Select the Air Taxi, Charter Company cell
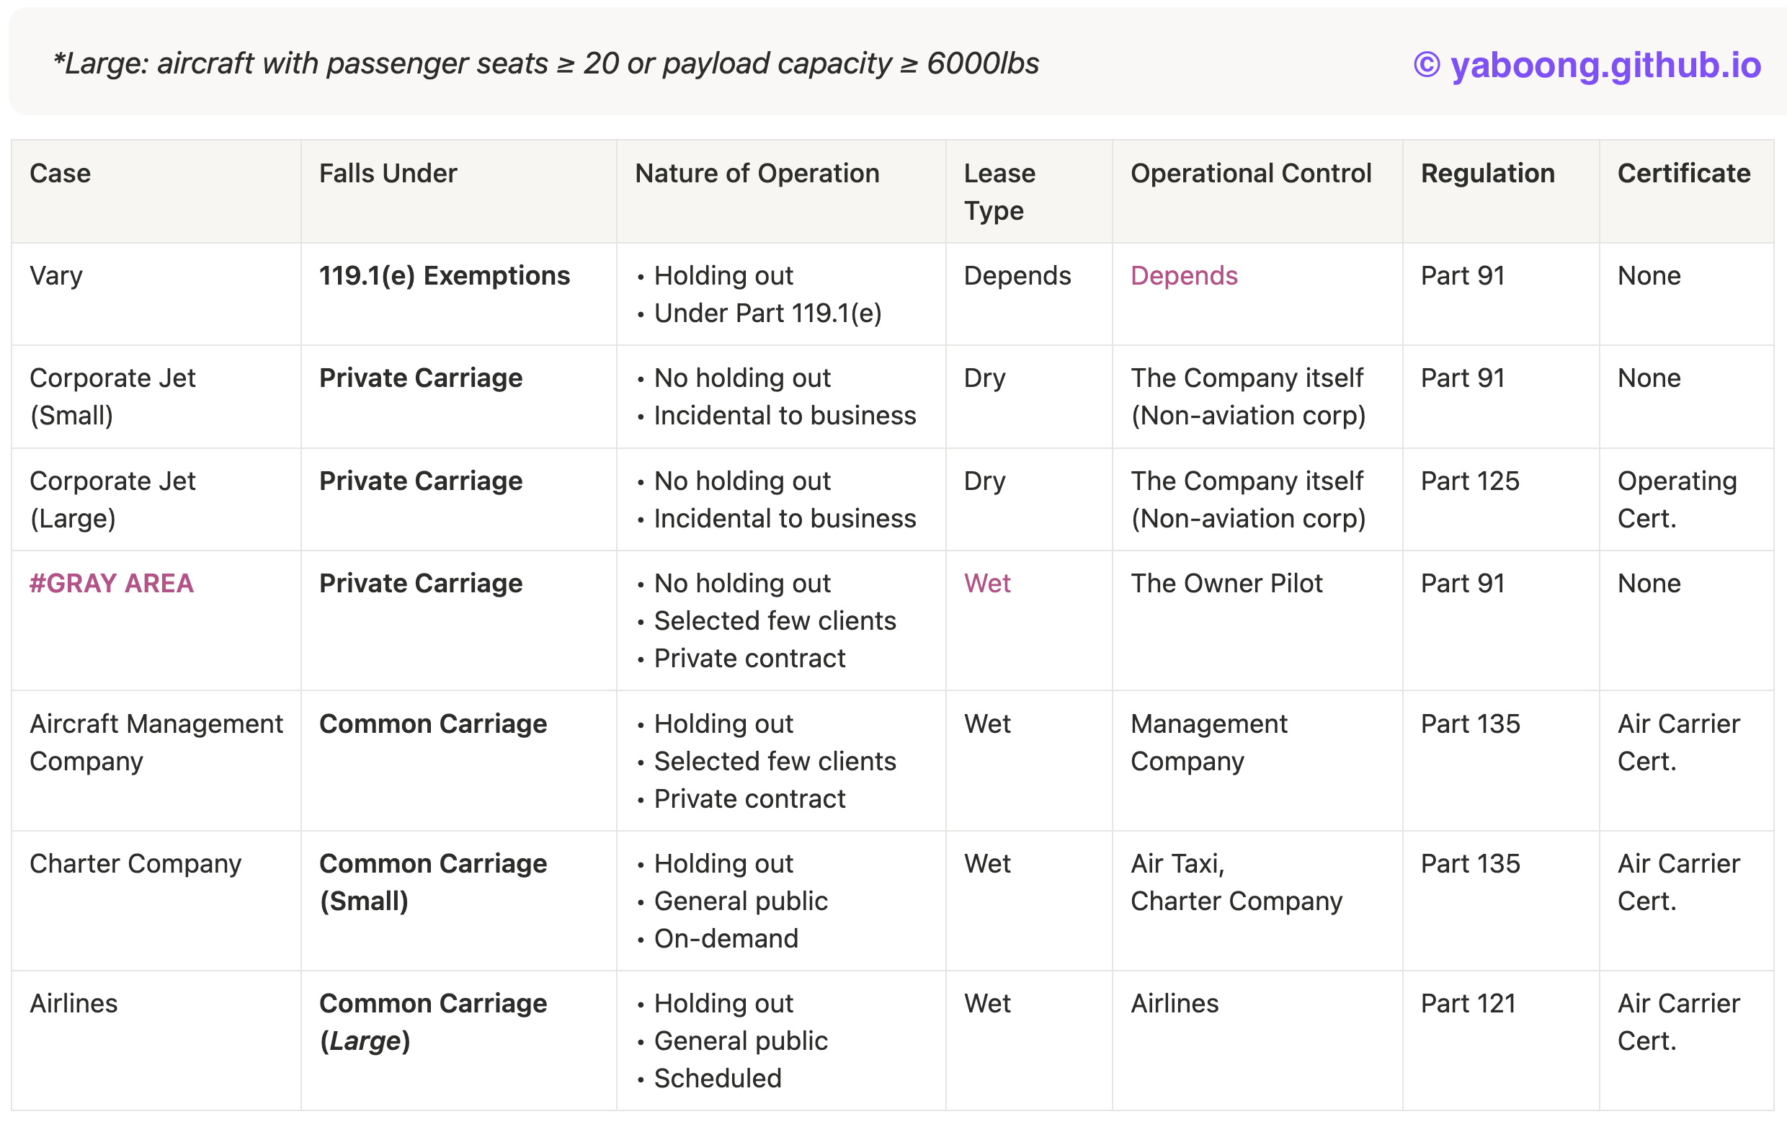The height and width of the screenshot is (1127, 1787). pyautogui.click(x=1236, y=883)
